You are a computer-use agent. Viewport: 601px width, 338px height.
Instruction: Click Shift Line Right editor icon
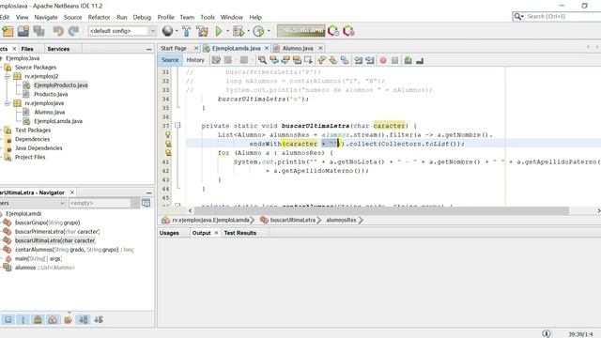369,60
